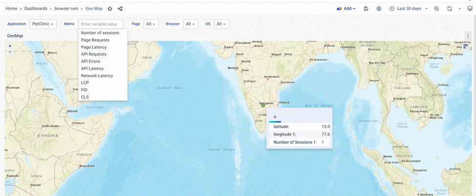The image size is (476, 196).
Task: Expand the OS filter dropdown
Action: coord(222,24)
